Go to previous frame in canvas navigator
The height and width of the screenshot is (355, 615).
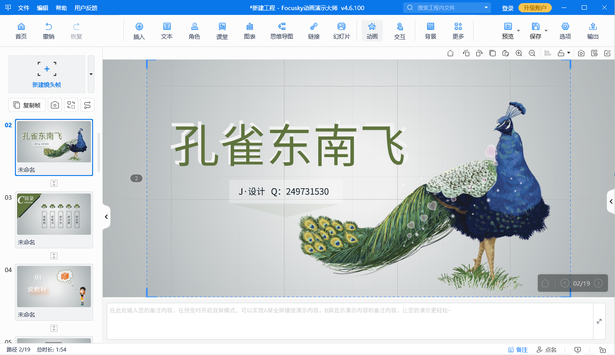[x=565, y=283]
